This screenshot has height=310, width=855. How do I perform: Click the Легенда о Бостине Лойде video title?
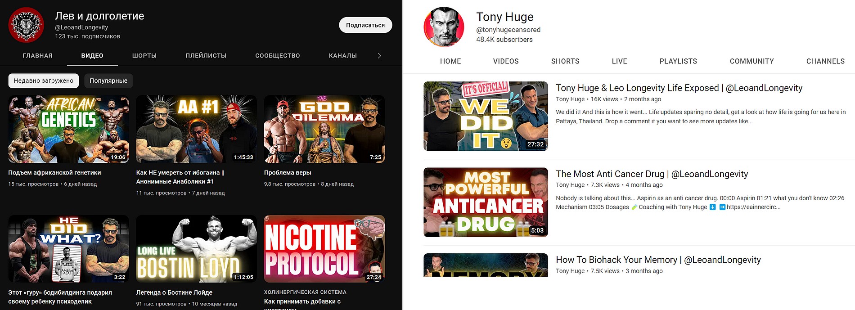coord(174,292)
